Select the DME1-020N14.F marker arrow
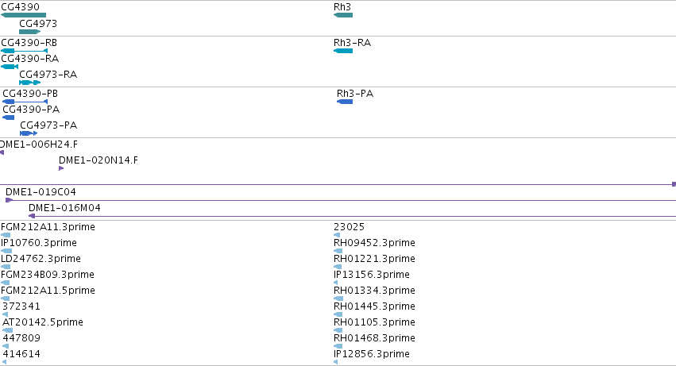The height and width of the screenshot is (366, 676). pyautogui.click(x=61, y=168)
